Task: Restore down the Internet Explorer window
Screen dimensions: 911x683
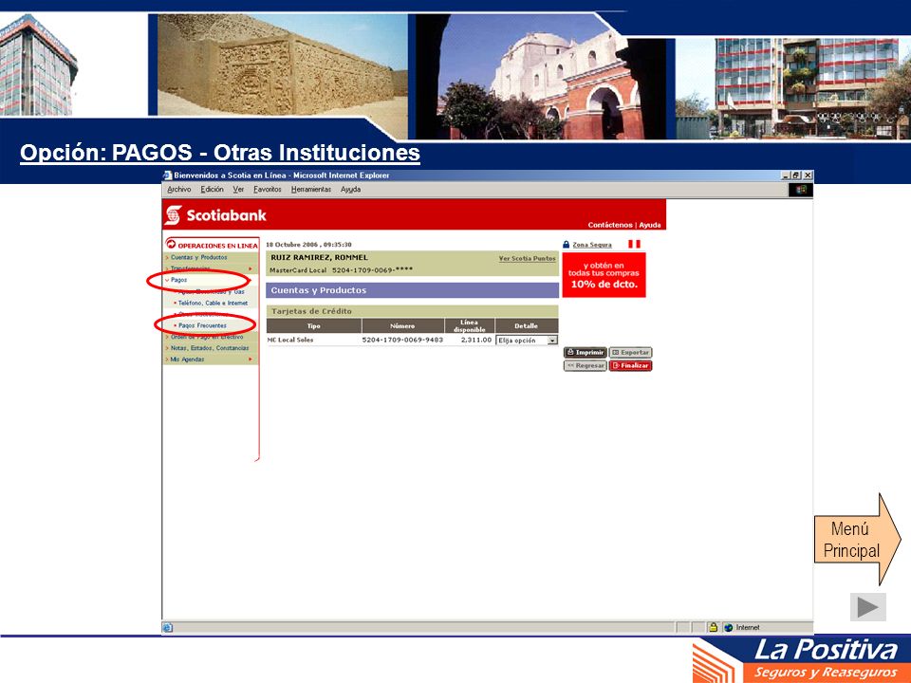Action: [796, 175]
